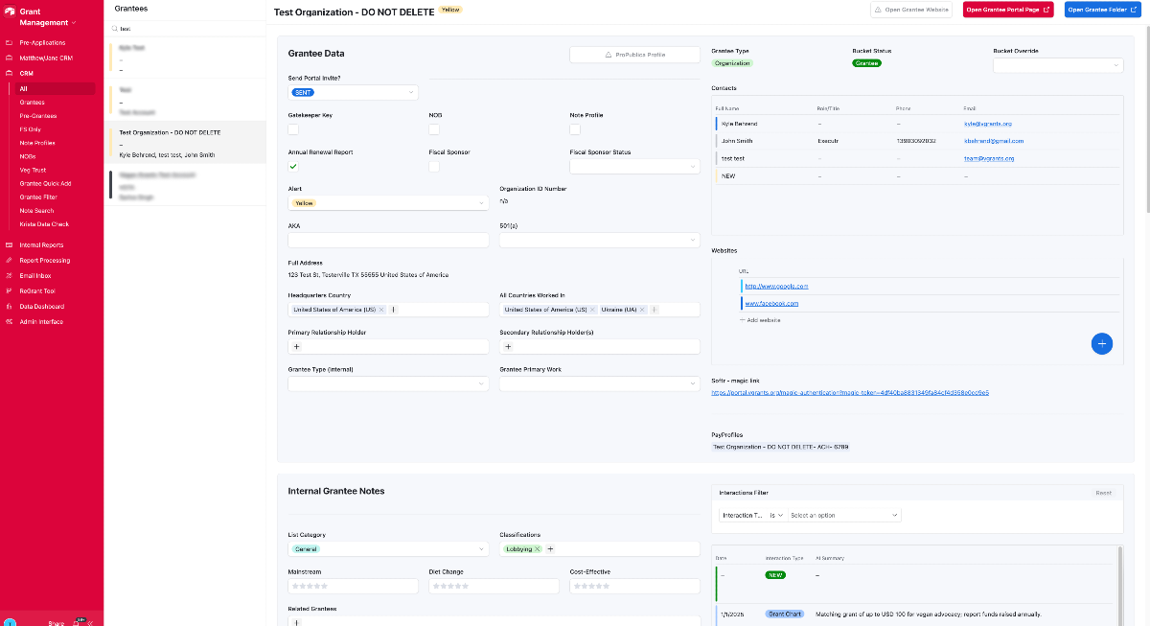The image size is (1150, 626).
Task: Open the Alert dropdown showing Yellow
Action: click(388, 203)
